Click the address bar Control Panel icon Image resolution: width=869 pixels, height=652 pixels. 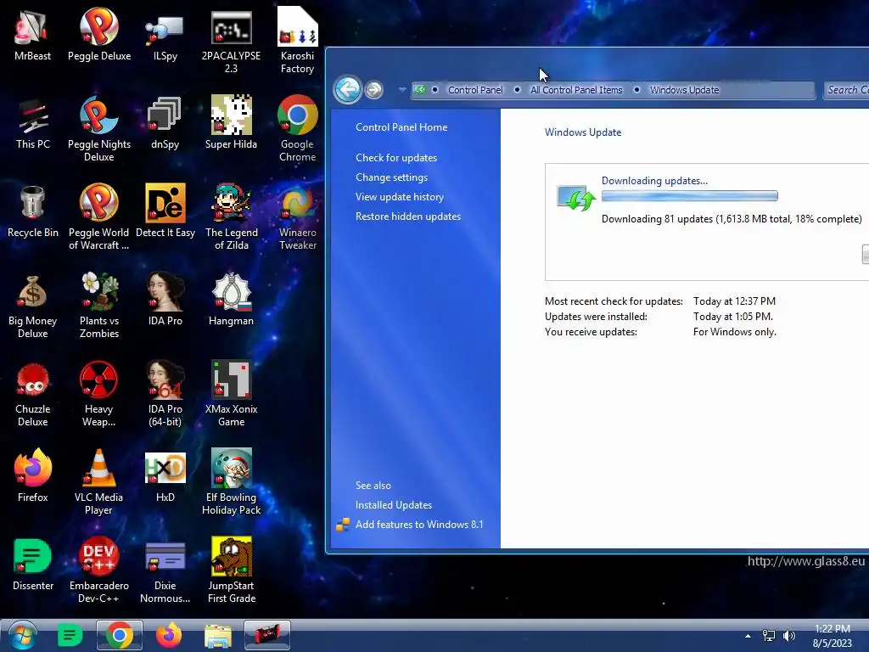420,90
